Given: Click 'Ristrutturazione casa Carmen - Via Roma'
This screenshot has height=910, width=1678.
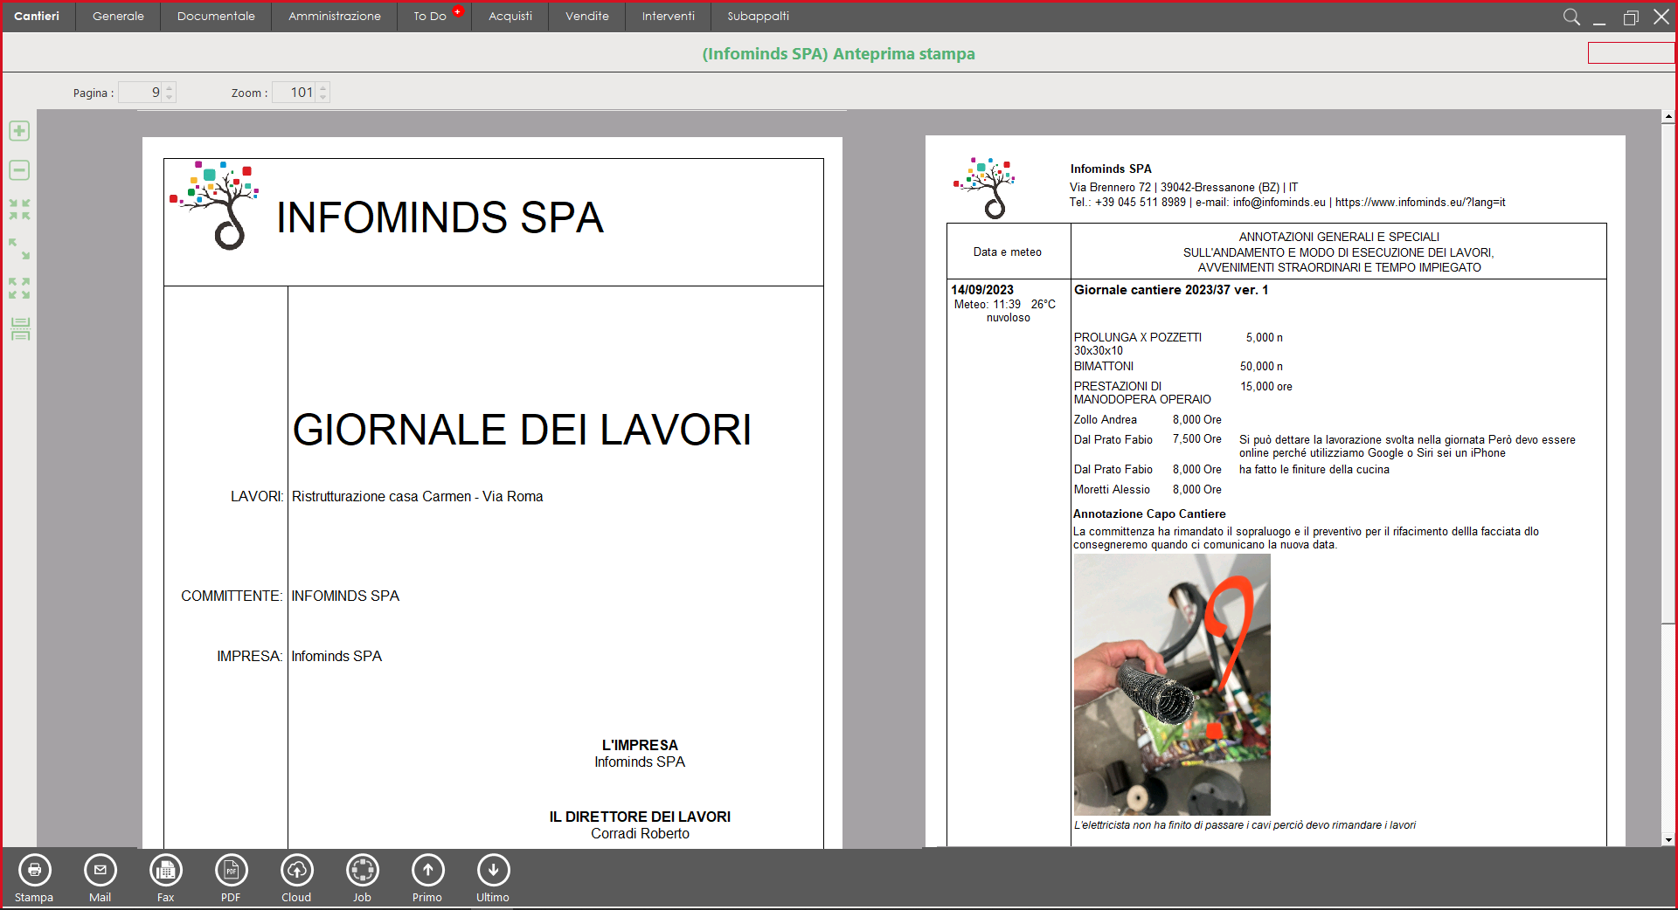Looking at the screenshot, I should 417,496.
